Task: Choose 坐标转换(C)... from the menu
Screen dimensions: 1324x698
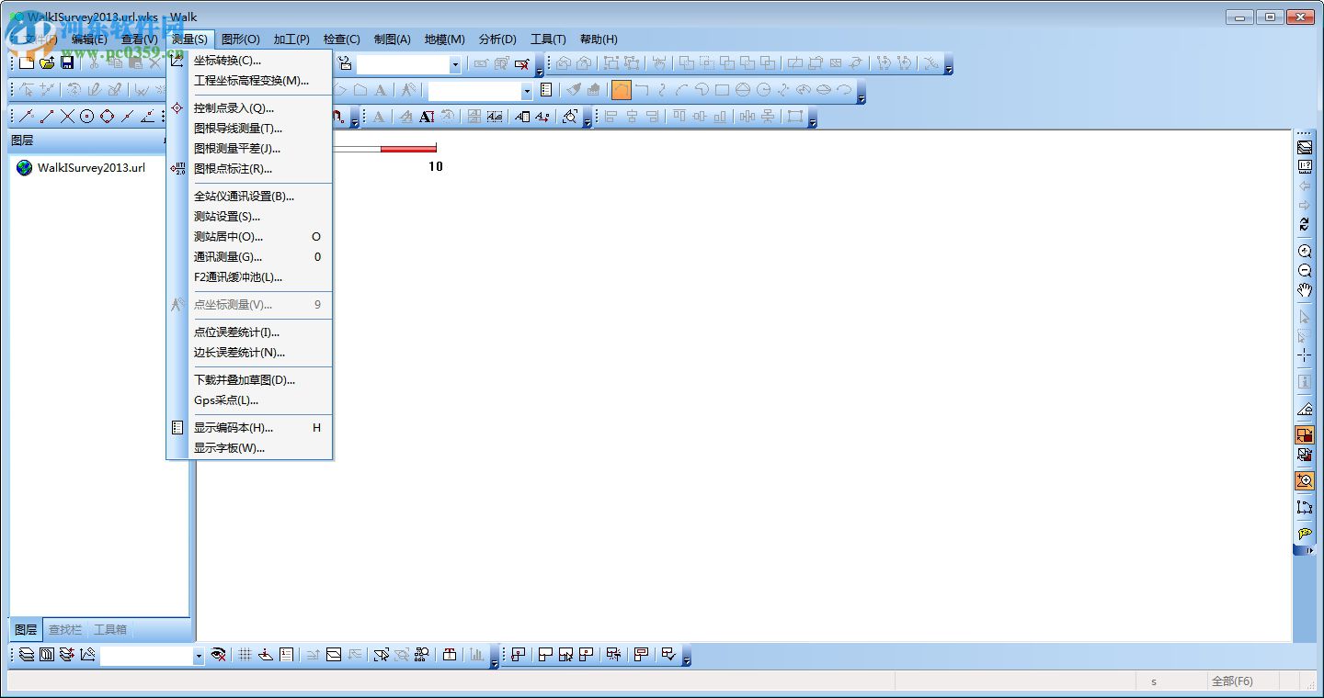Action: [249, 61]
